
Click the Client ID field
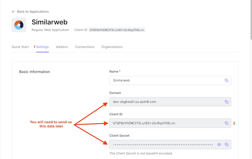tap(170, 123)
